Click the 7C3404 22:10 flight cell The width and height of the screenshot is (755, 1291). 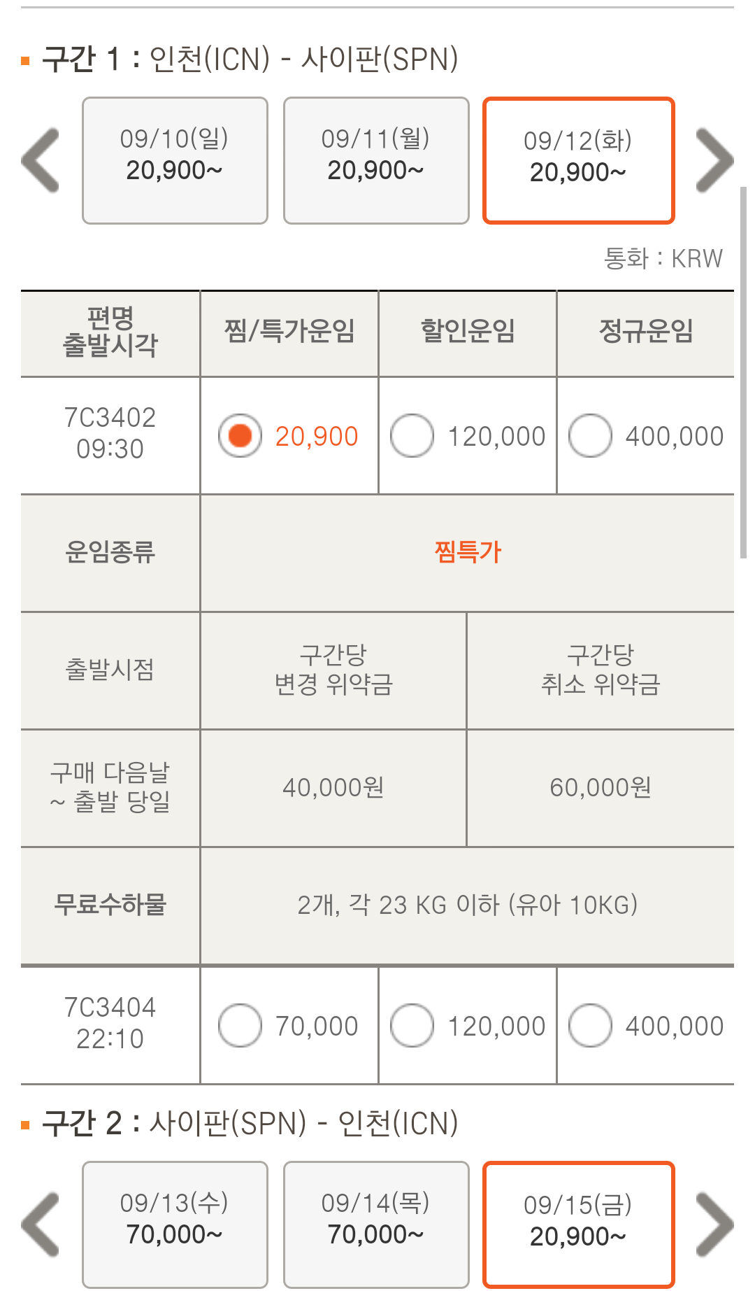[110, 1023]
